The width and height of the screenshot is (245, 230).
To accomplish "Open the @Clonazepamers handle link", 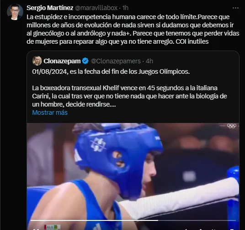I will [x=116, y=61].
